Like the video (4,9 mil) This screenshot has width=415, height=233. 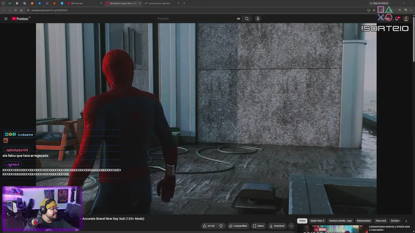[208, 226]
